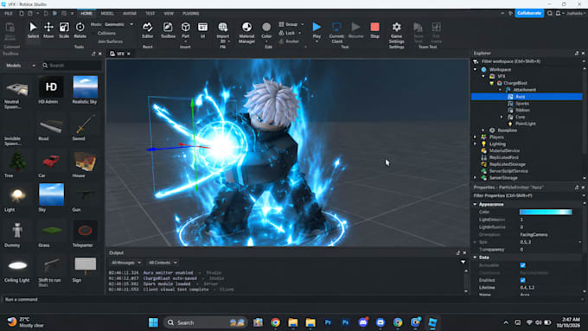Select Sparks emitter in Explorer
The image size is (588, 331).
coord(522,104)
